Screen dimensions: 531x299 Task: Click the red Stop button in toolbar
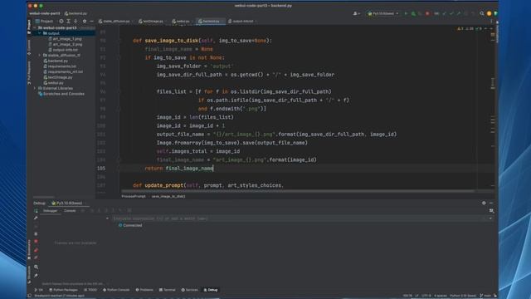point(427,13)
